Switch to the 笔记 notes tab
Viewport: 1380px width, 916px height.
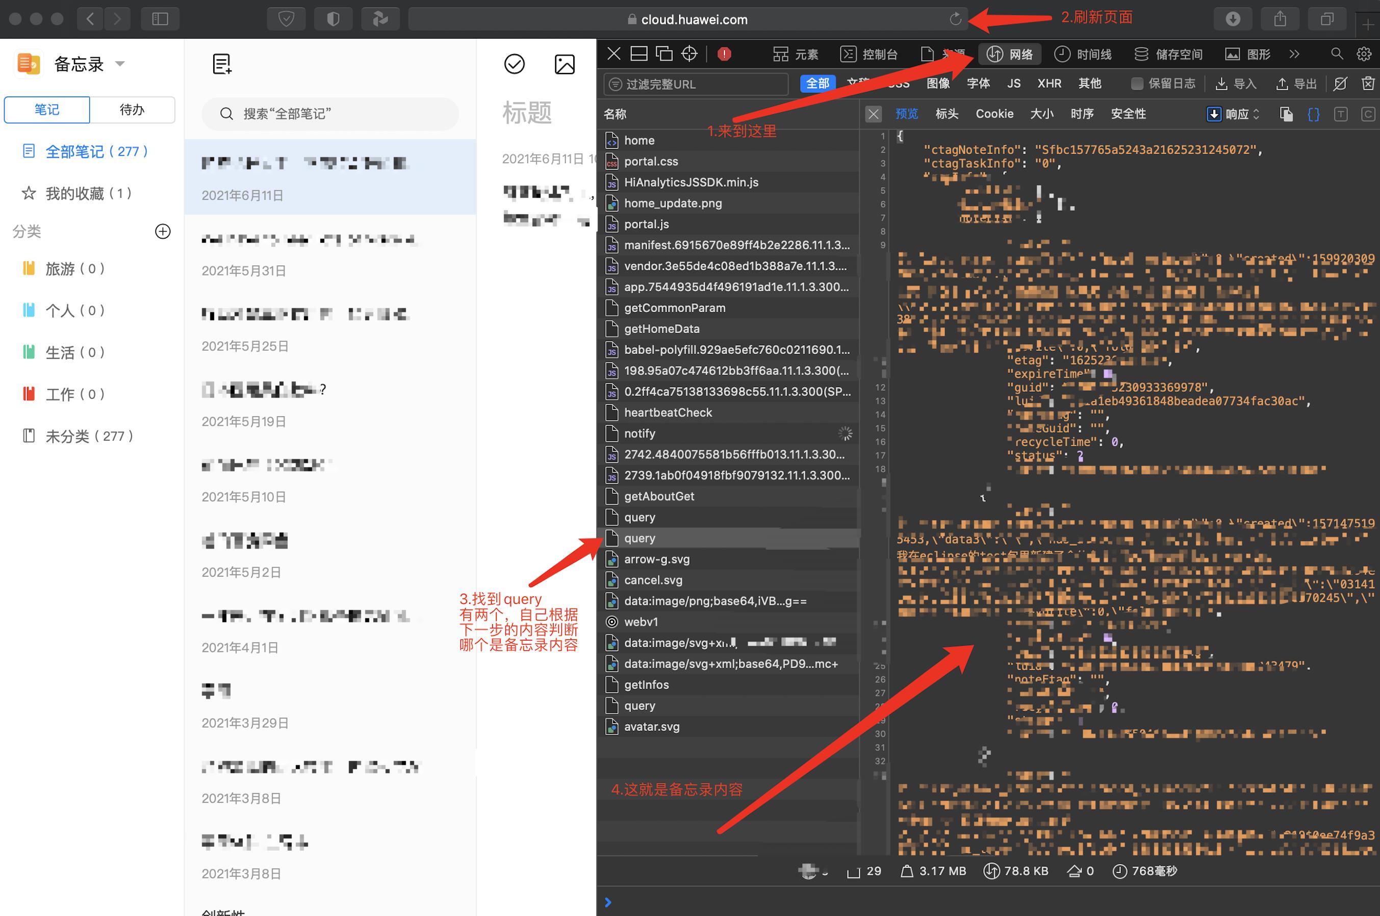tap(47, 110)
